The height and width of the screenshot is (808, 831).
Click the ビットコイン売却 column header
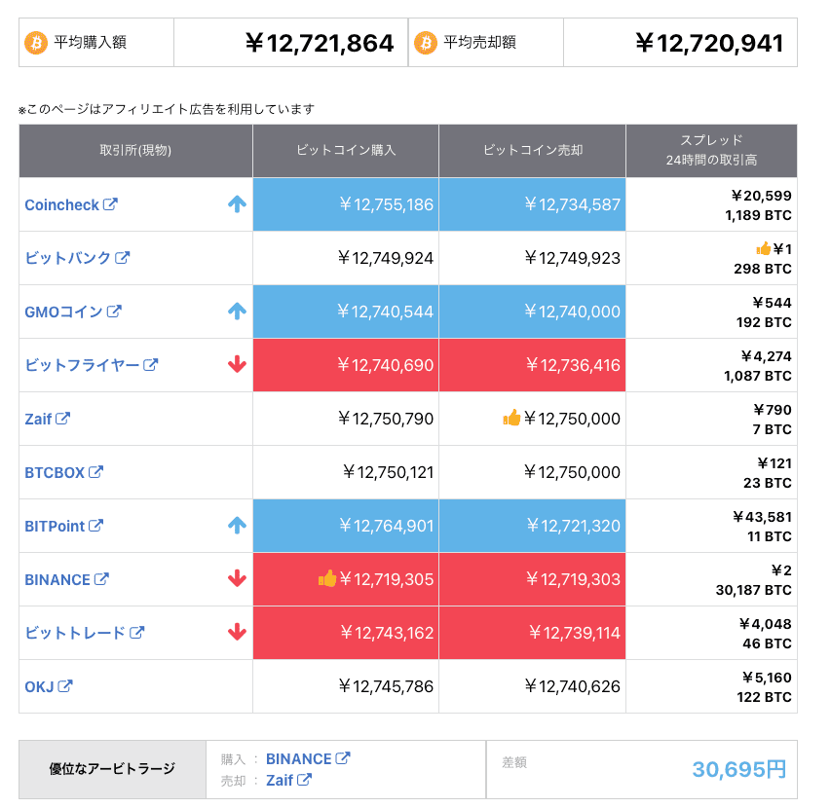point(532,151)
